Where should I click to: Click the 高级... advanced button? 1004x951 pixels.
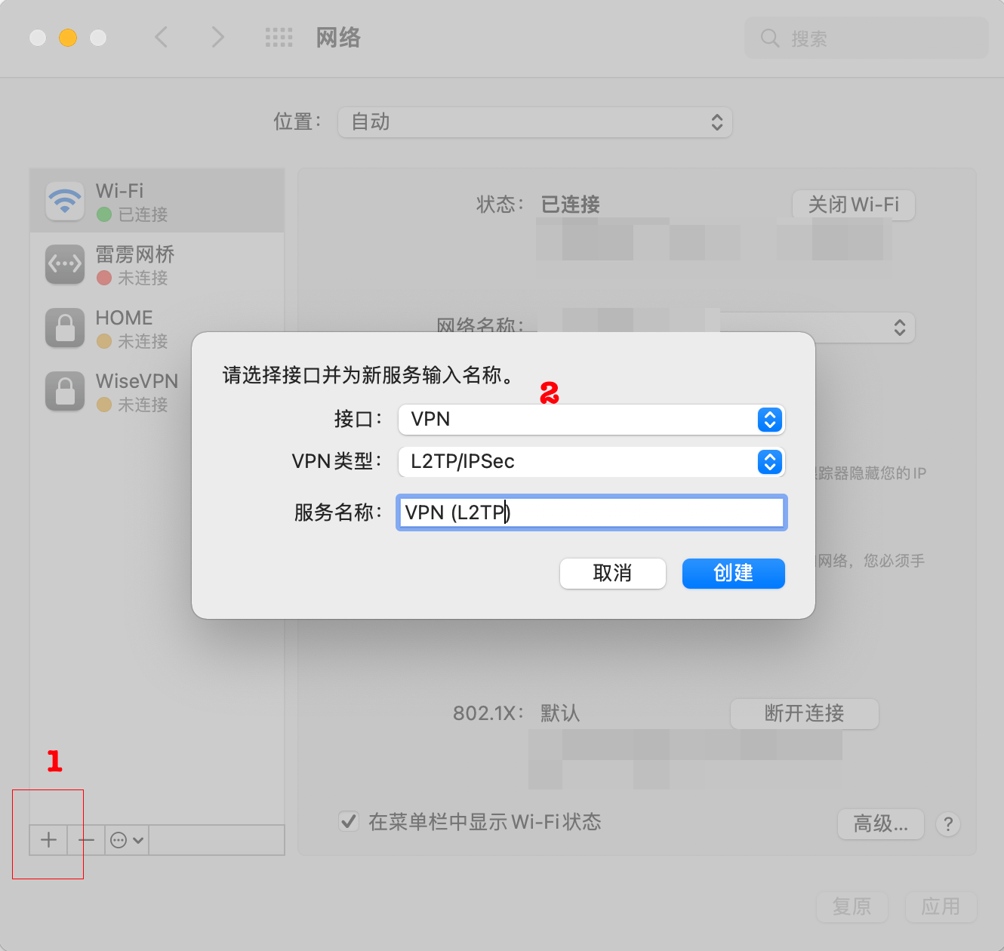coord(881,824)
